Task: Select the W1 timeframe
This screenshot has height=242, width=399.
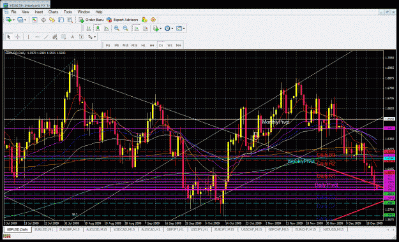Action: point(170,45)
